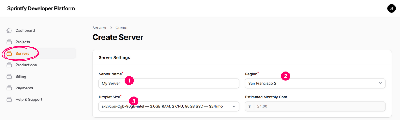Viewport: 400px width, 120px height.
Task: Click the Dashboard home icon
Action: 9,30
